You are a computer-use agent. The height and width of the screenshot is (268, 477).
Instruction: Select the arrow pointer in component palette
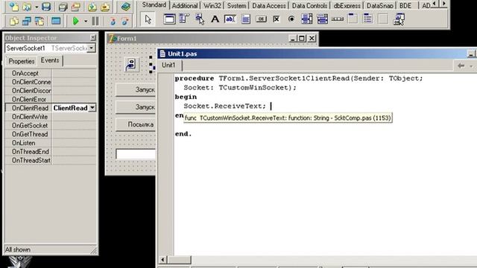coord(148,19)
